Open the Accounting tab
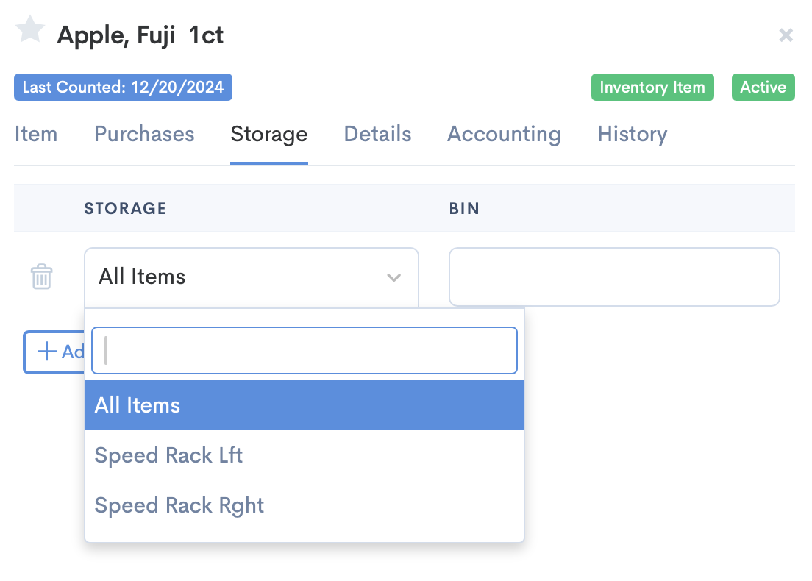The width and height of the screenshot is (812, 581). tap(504, 134)
